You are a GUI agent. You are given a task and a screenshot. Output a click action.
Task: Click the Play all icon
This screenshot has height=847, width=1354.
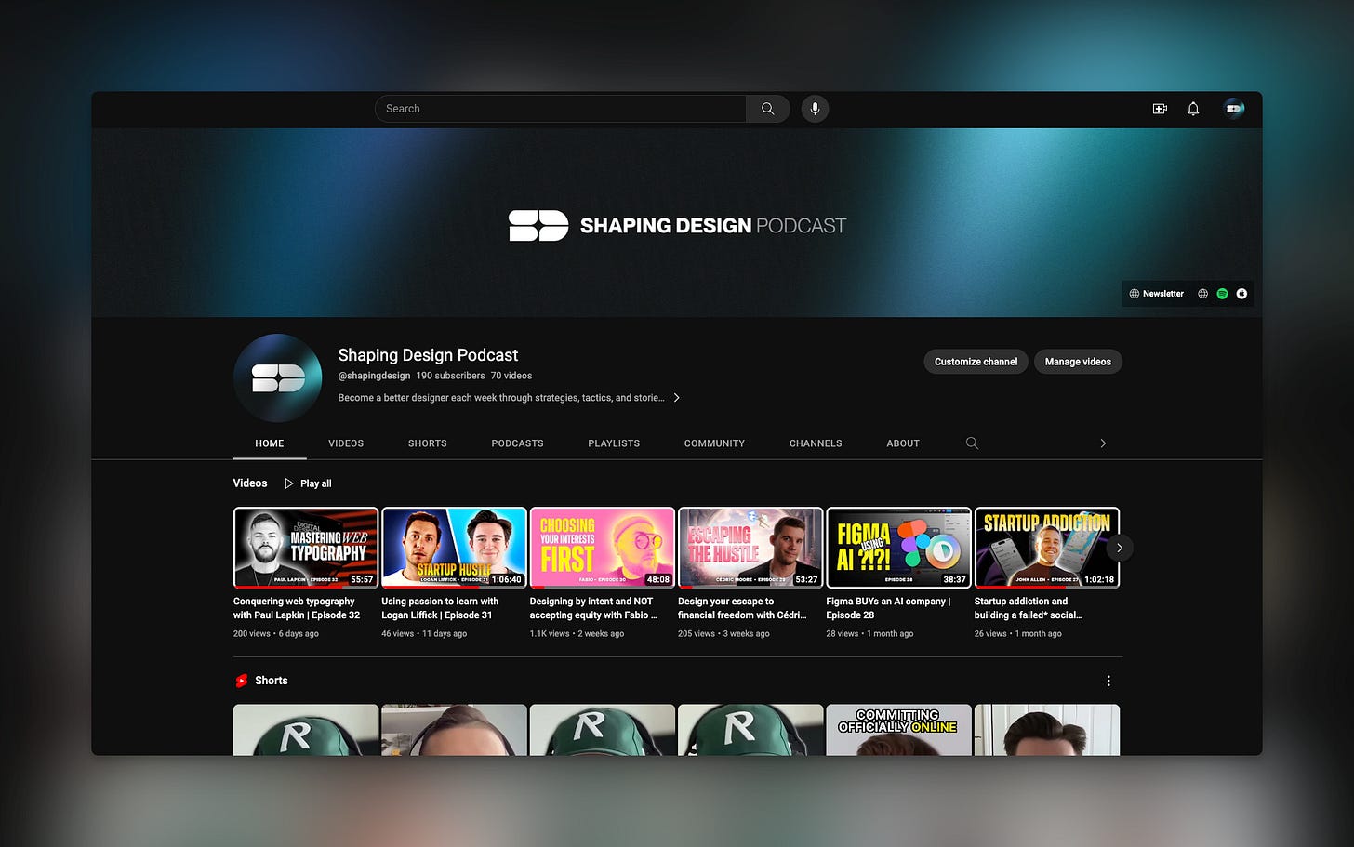(289, 483)
